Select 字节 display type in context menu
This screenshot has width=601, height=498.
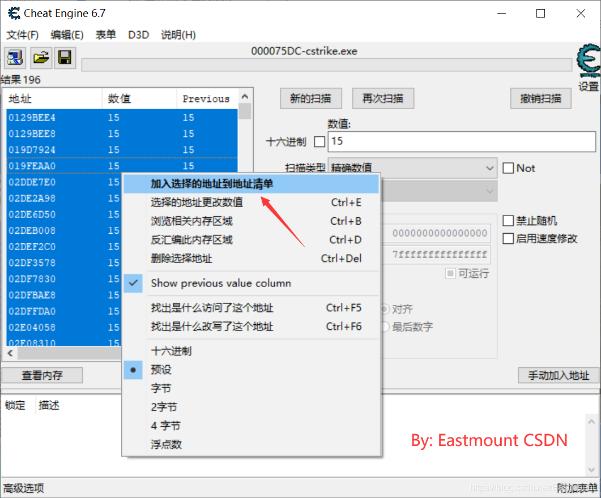pyautogui.click(x=251, y=389)
